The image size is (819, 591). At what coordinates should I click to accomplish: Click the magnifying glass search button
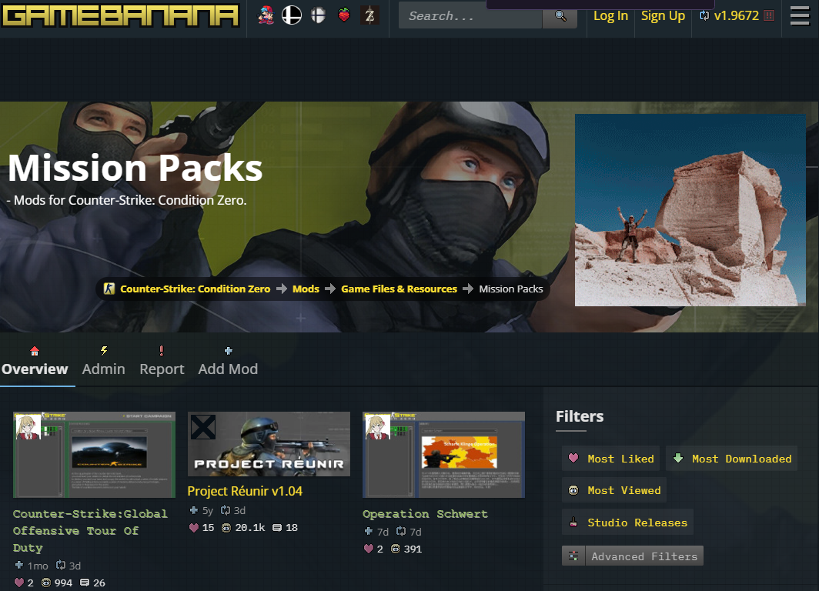[560, 15]
